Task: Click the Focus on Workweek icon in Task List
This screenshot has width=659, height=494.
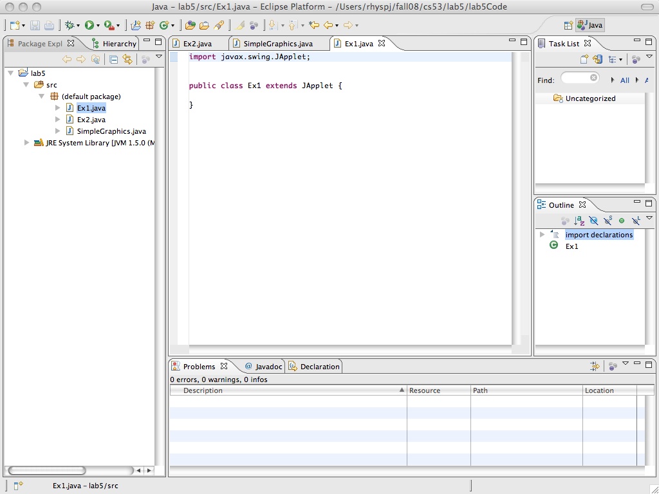Action: (x=636, y=59)
